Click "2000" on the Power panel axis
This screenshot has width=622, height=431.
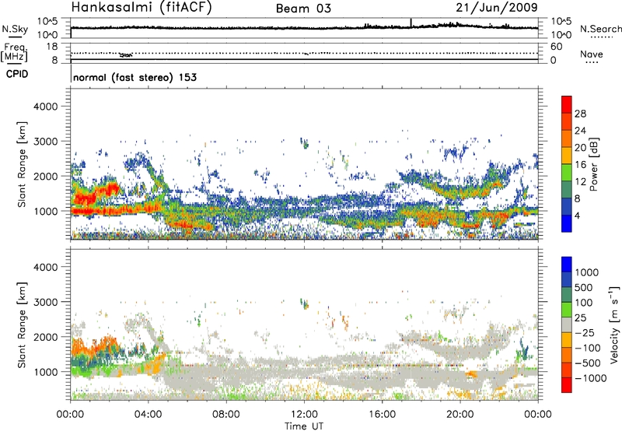pyautogui.click(x=45, y=176)
